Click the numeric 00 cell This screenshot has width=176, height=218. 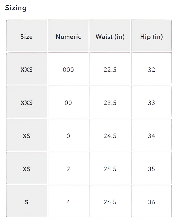click(68, 103)
